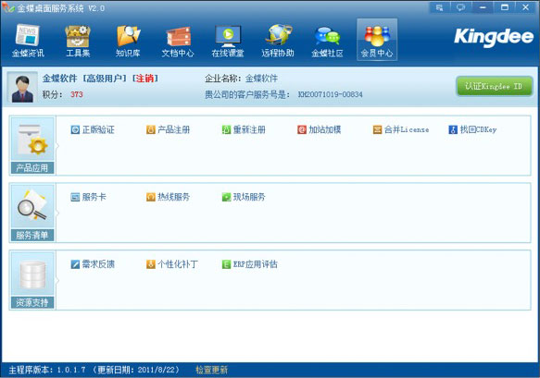Click the 正版验证 icon
The image size is (540, 378).
click(x=75, y=129)
